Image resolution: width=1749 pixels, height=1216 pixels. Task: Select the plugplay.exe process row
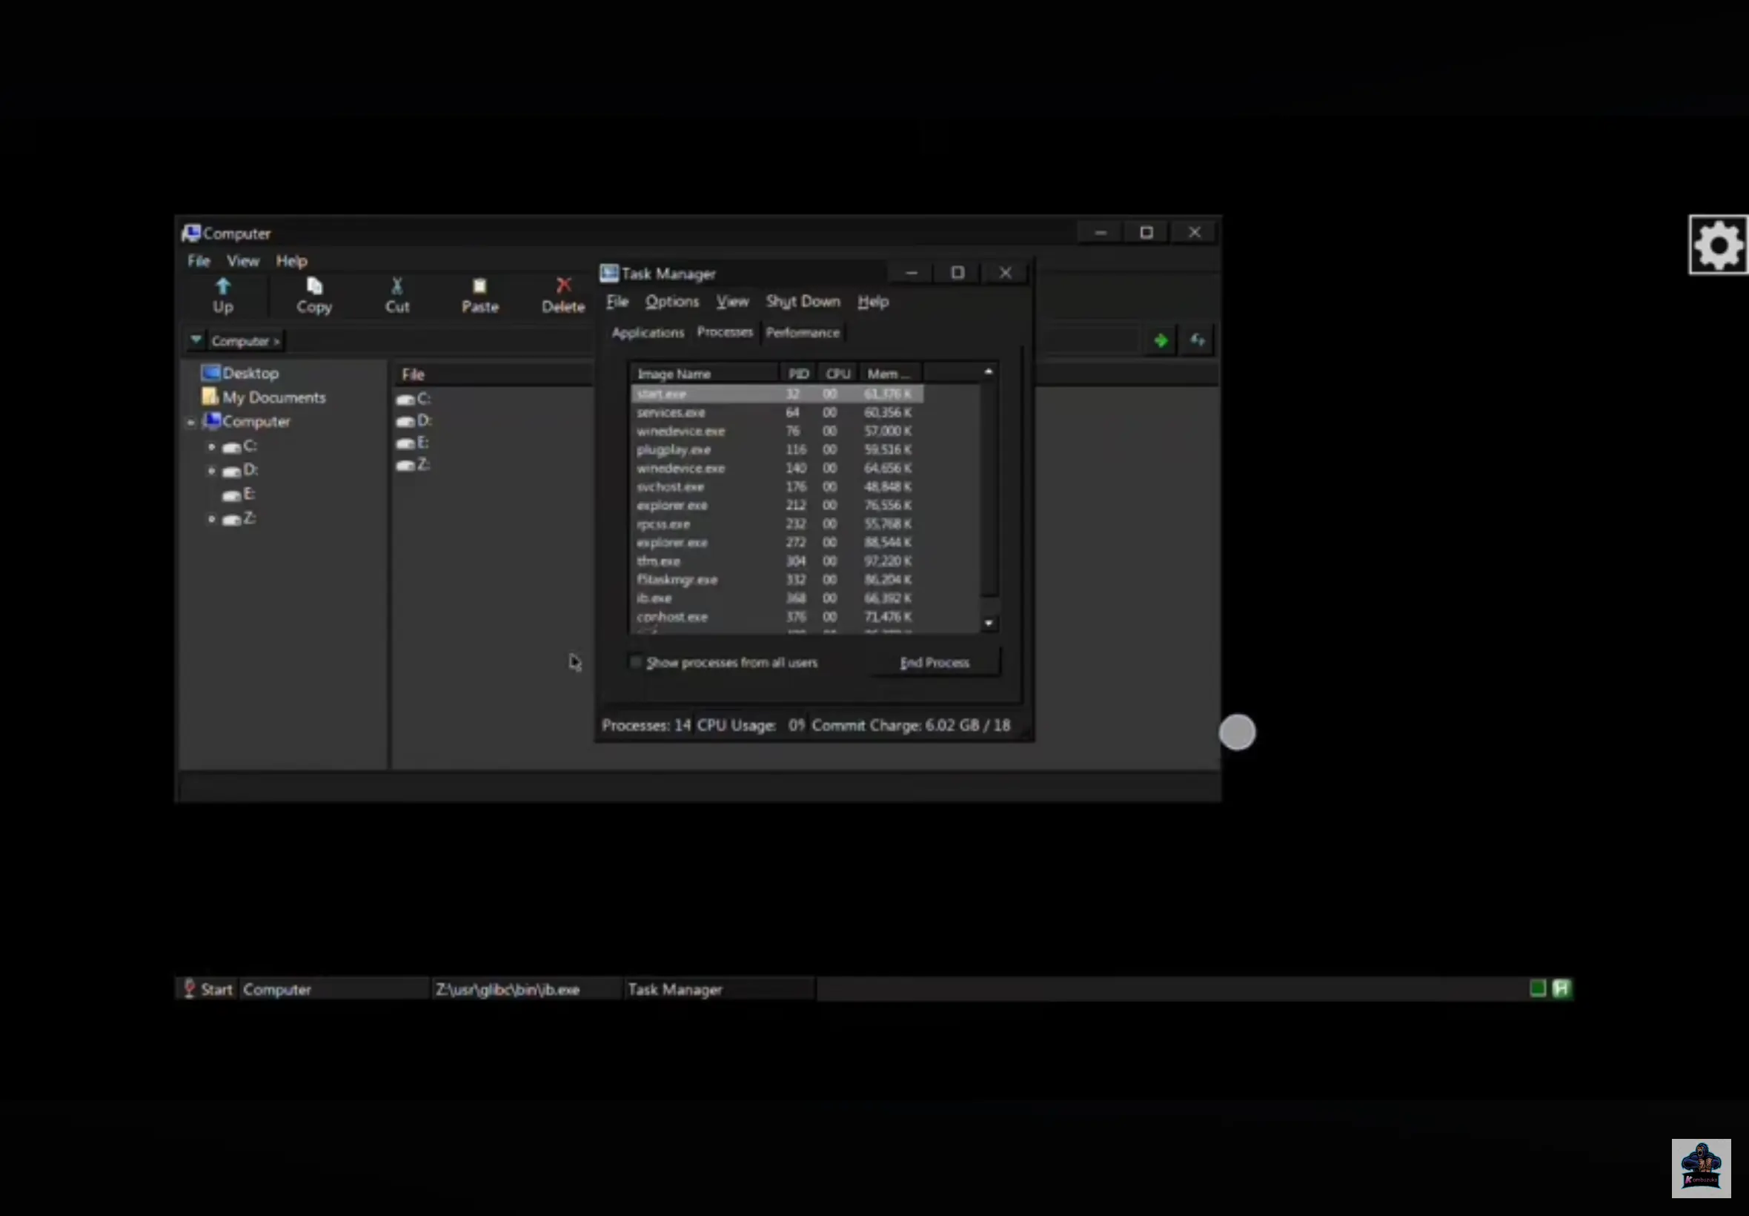click(777, 449)
